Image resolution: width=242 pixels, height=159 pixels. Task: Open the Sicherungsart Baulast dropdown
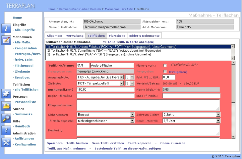(105, 115)
